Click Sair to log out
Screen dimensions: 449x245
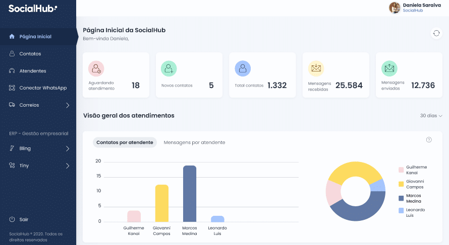(23, 219)
